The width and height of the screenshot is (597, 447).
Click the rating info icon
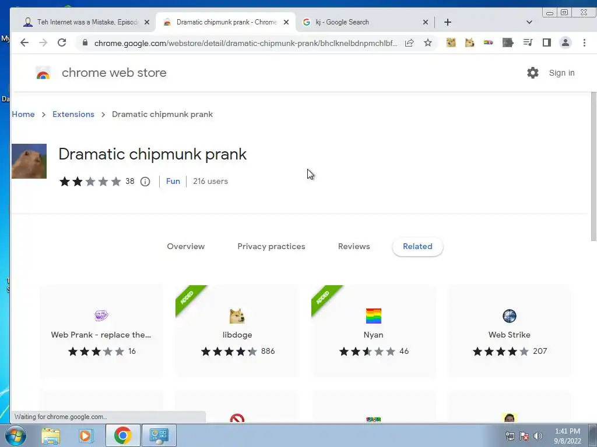[145, 182]
